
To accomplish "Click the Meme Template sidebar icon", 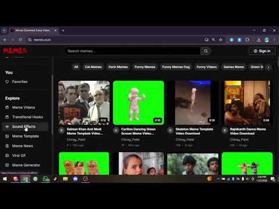I will [x=7, y=136].
